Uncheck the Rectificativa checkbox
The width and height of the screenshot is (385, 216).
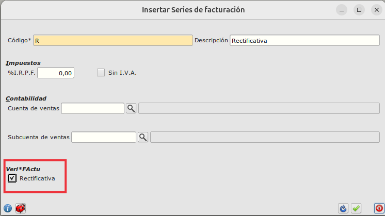click(x=12, y=178)
